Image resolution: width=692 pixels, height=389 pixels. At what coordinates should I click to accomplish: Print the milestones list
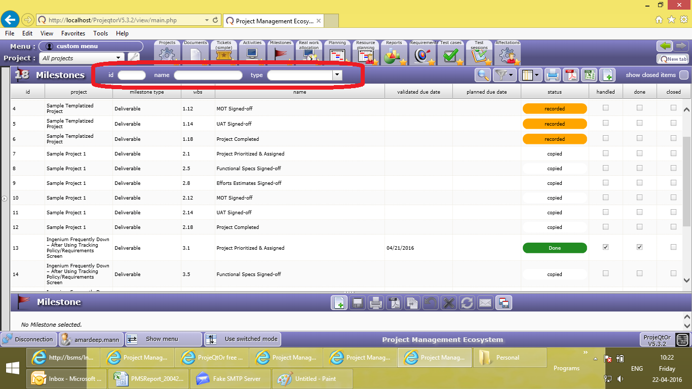click(x=552, y=75)
